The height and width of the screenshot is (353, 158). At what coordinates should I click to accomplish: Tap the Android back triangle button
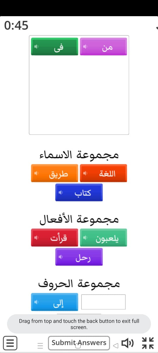(x=116, y=345)
